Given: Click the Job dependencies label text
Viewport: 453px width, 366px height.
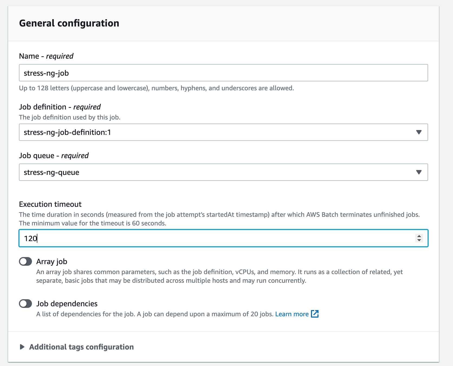Looking at the screenshot, I should [x=67, y=304].
